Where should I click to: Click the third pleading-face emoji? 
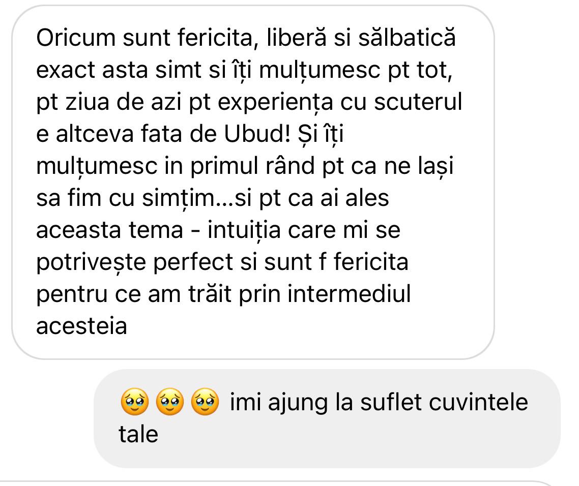click(205, 402)
